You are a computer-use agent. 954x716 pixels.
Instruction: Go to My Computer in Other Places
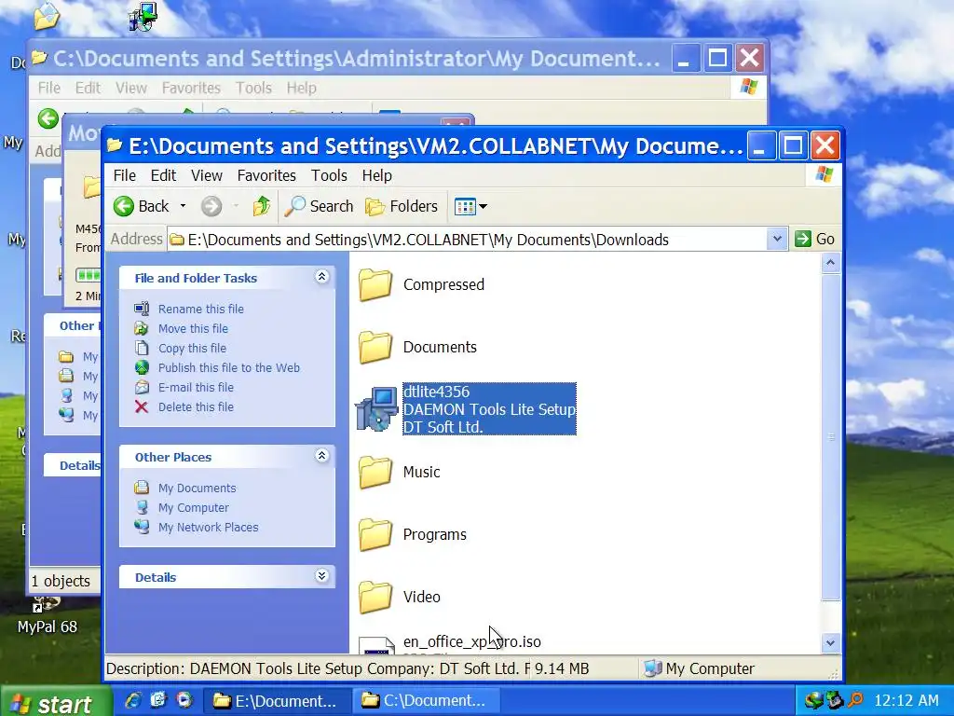pyautogui.click(x=194, y=507)
